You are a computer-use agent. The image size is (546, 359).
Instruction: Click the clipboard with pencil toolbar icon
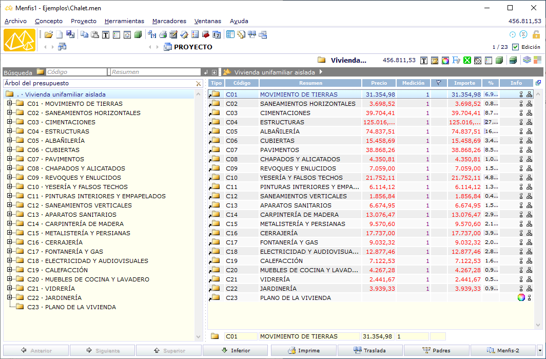173,34
